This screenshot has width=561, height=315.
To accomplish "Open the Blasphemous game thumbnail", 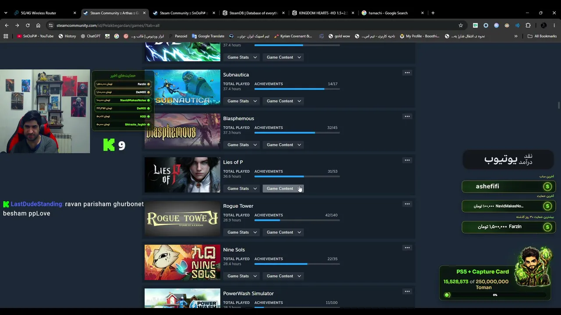I will (182, 131).
